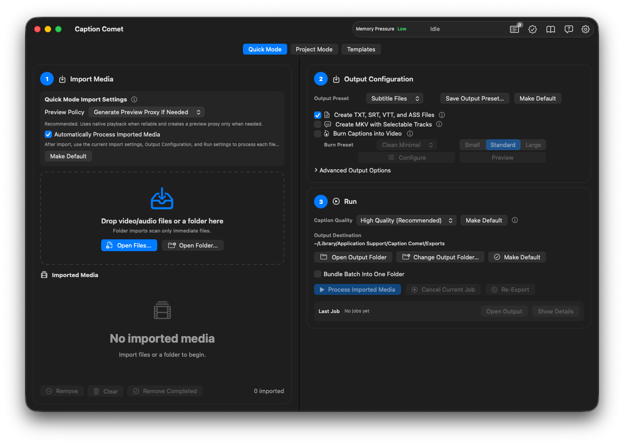Image resolution: width=624 pixels, height=445 pixels.
Task: Click Open Files button
Action: (x=129, y=245)
